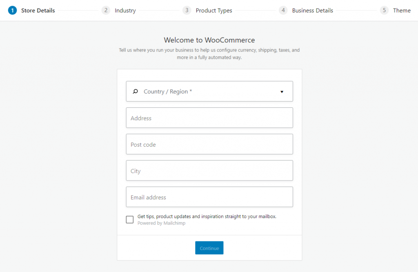Switch to the Product Types step
The width and height of the screenshot is (418, 272).
point(214,11)
